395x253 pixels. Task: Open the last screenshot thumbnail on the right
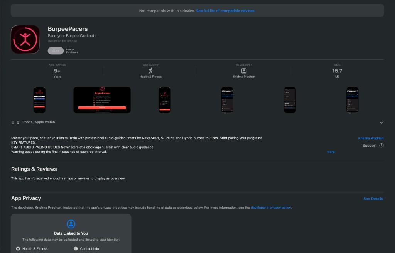coord(353,100)
